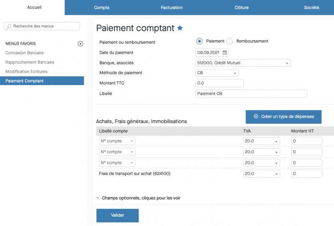Screen dimensions: 334x226
Task: Click the favorite star next to Paiement comptant
Action: point(180,28)
